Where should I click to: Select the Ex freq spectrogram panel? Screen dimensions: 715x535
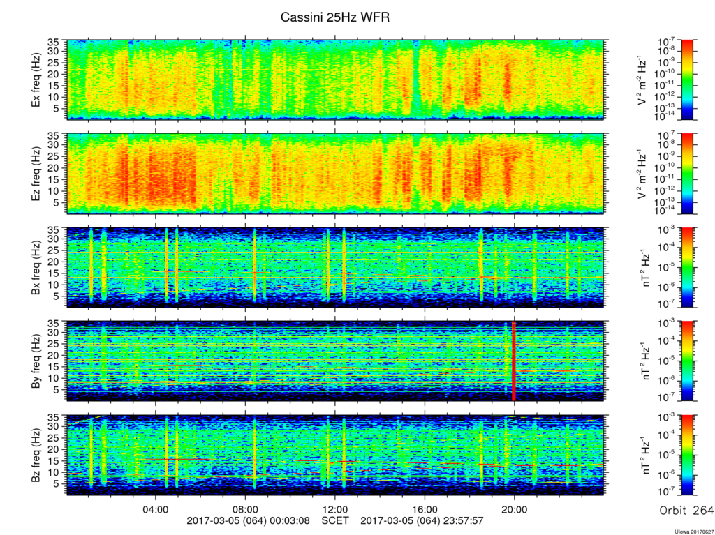336,80
